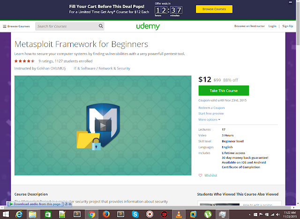The image size is (300, 219).
Task: Click 'Coupon valid until Nov 23rd, 2015'
Action: click(222, 100)
